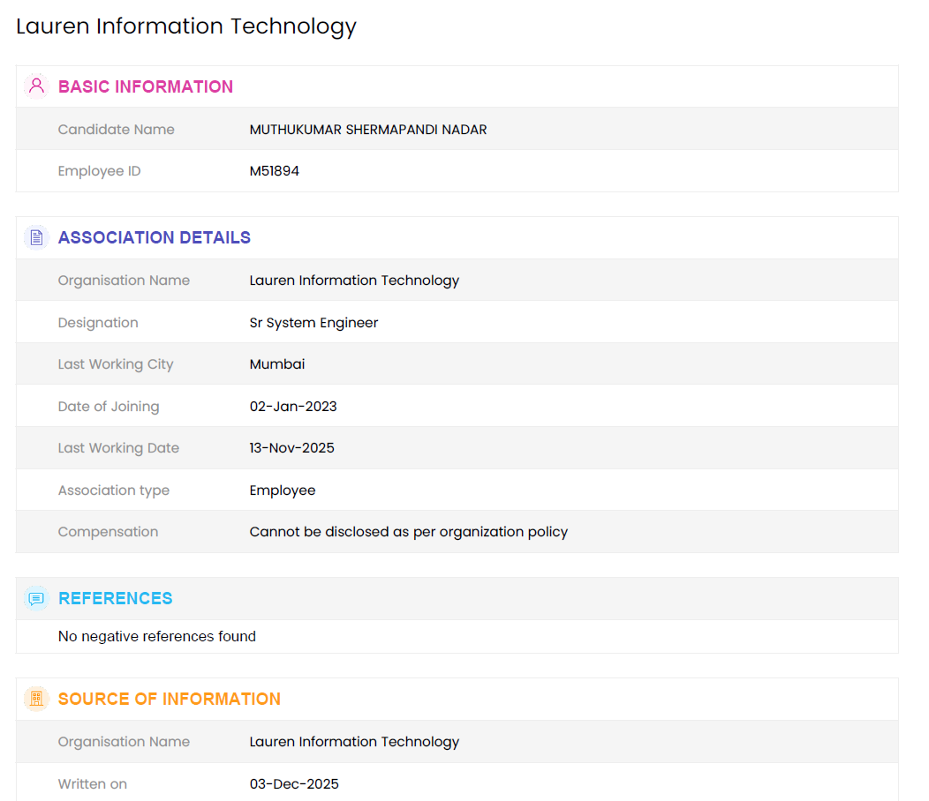Click organisation name value under Association Details
Image resolution: width=929 pixels, height=801 pixels.
(x=354, y=281)
